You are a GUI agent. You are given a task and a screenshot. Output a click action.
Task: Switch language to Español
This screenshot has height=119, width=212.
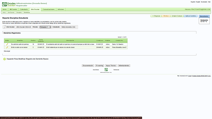coord(193,2)
